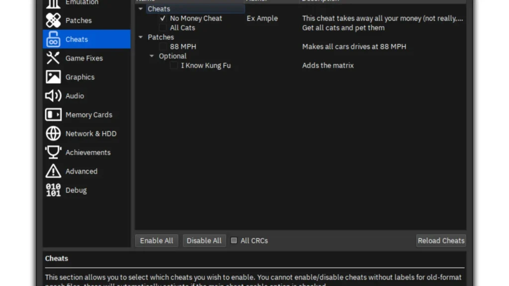Click the Enable All button
Viewport: 509px width, 286px height.
[157, 241]
